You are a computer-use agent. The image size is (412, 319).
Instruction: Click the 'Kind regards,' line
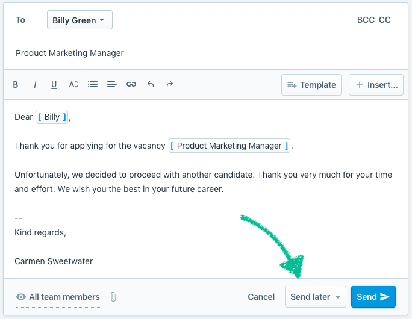[x=40, y=232]
